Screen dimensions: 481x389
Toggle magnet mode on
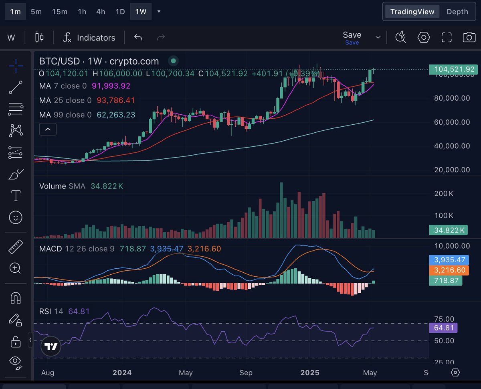click(15, 297)
